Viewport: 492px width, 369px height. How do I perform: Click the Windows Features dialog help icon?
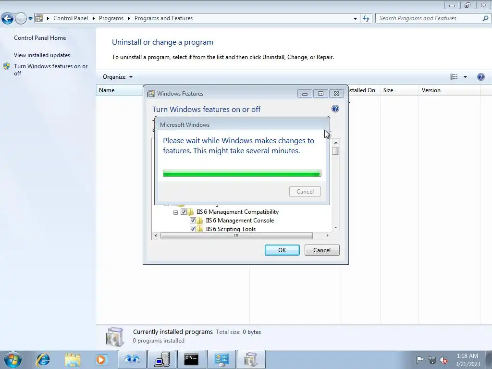coord(335,109)
